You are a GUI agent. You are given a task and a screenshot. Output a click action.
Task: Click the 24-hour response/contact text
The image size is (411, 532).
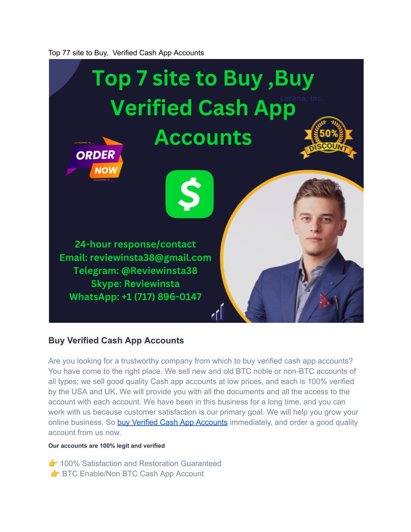point(135,244)
